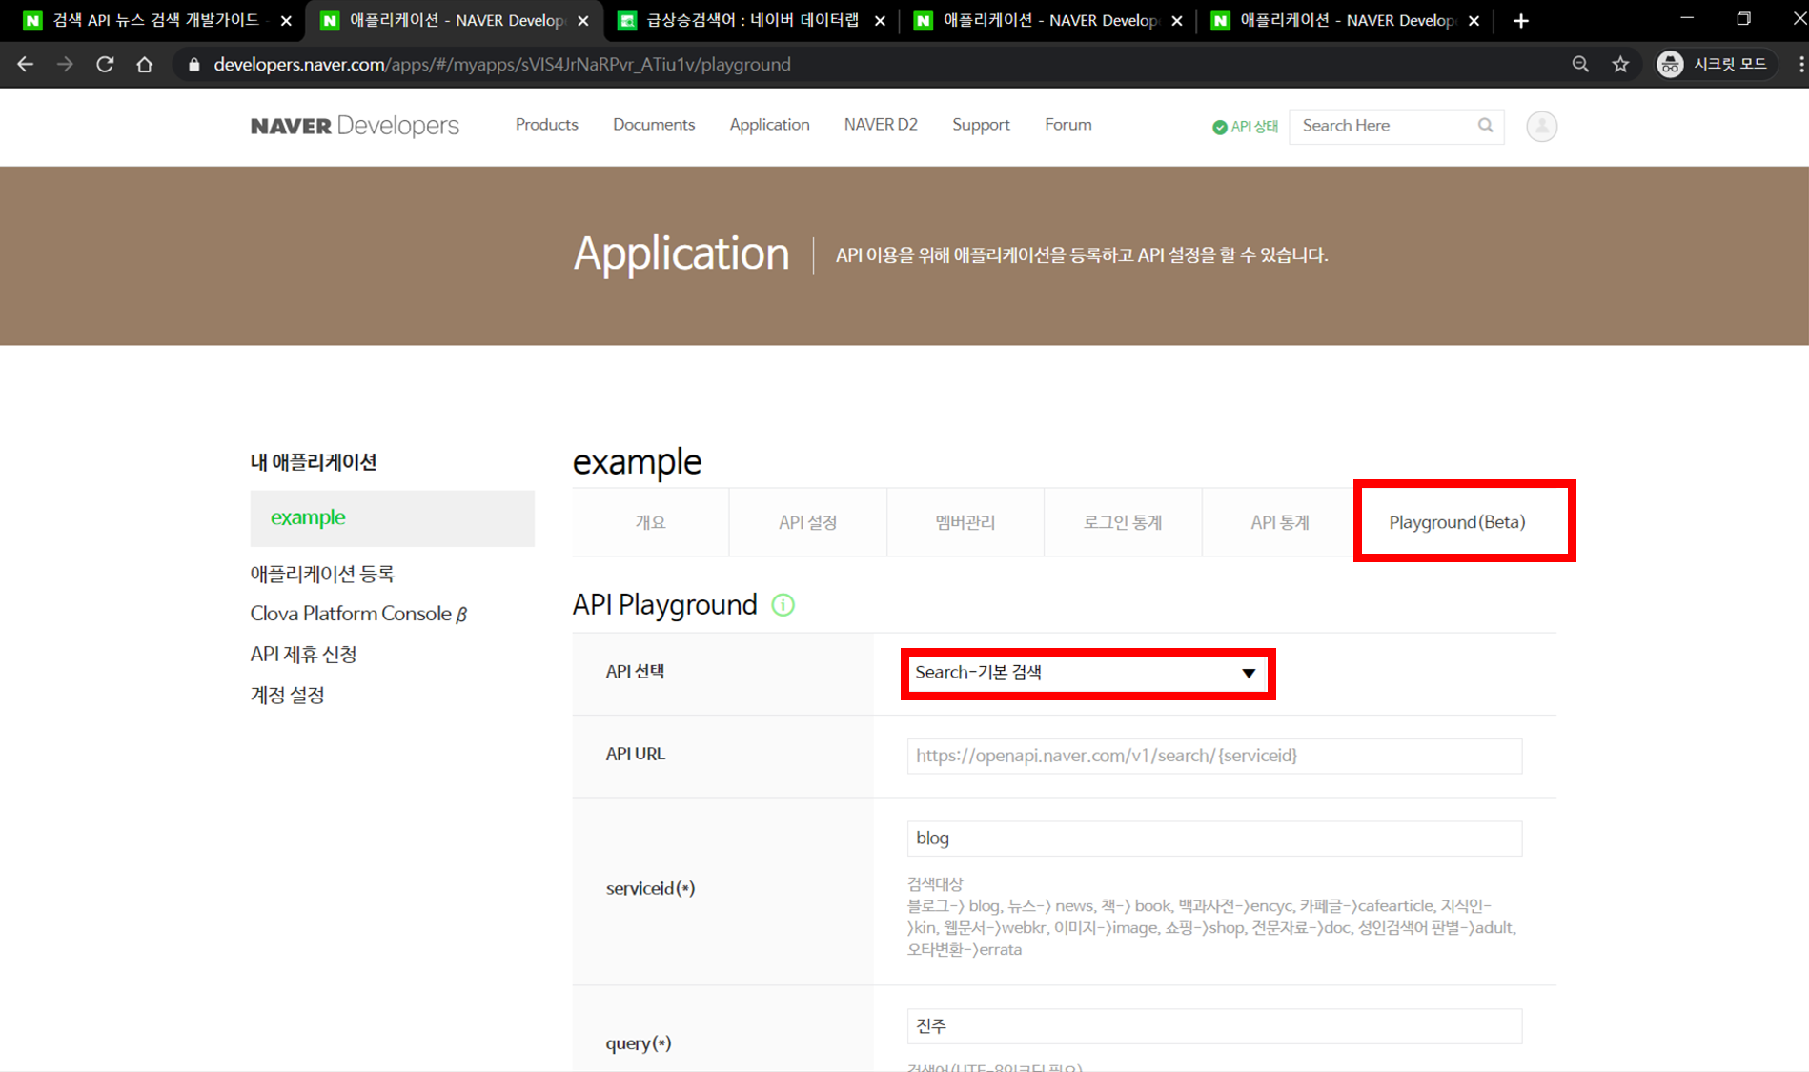Image resolution: width=1809 pixels, height=1072 pixels.
Task: Open 계정 설정 link
Action: (x=287, y=695)
